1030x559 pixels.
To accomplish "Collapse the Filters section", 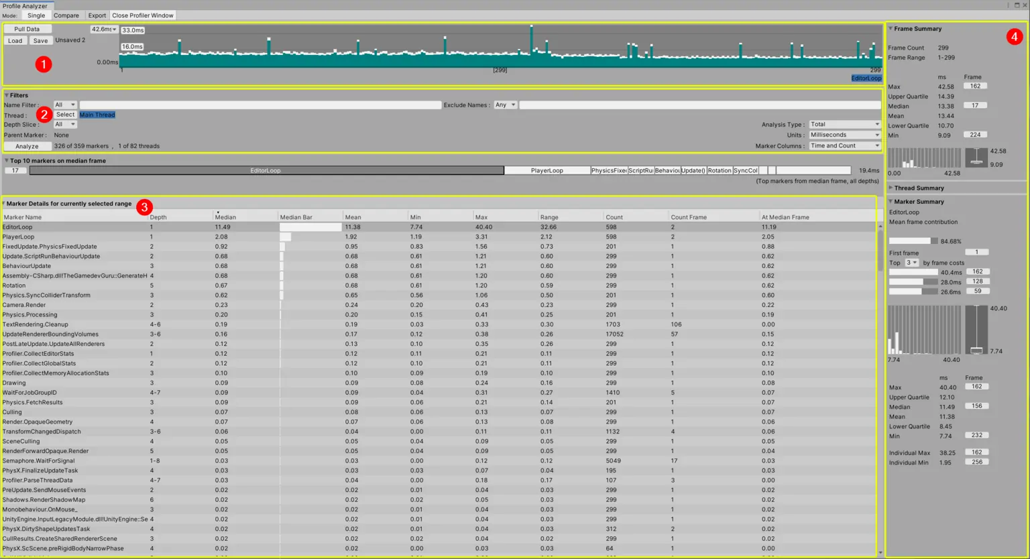I will 7,95.
